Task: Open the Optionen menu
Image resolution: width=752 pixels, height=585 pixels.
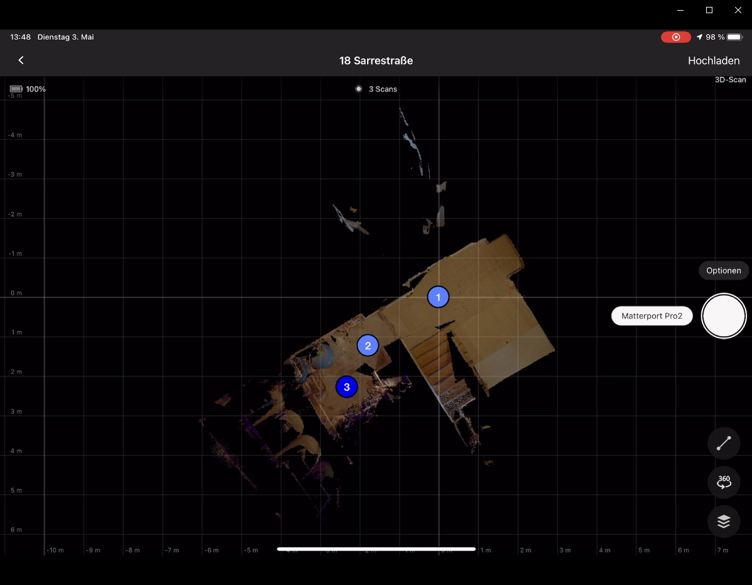Action: point(723,270)
